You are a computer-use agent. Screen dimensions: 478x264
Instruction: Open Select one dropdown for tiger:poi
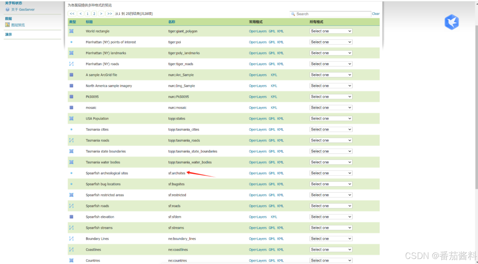331,42
